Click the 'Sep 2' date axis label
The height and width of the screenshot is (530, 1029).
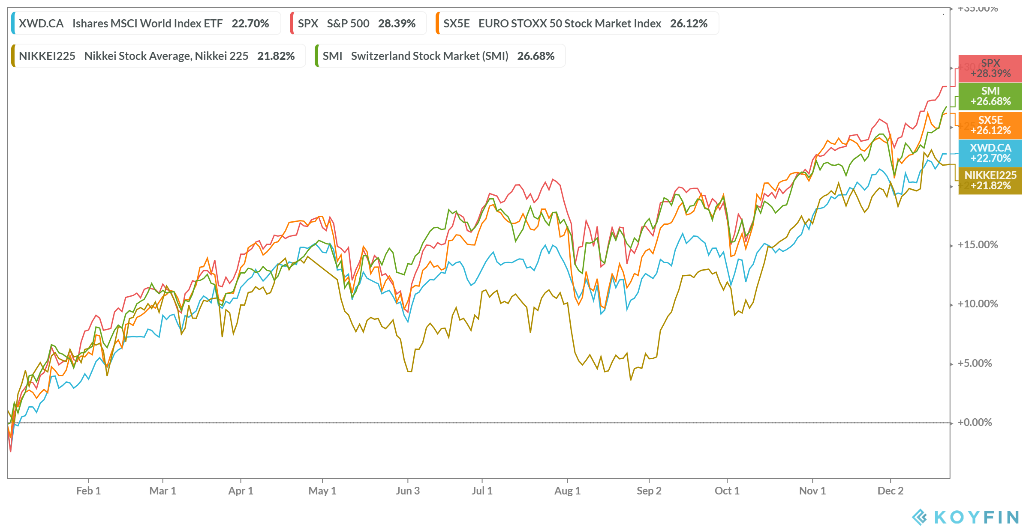(649, 491)
